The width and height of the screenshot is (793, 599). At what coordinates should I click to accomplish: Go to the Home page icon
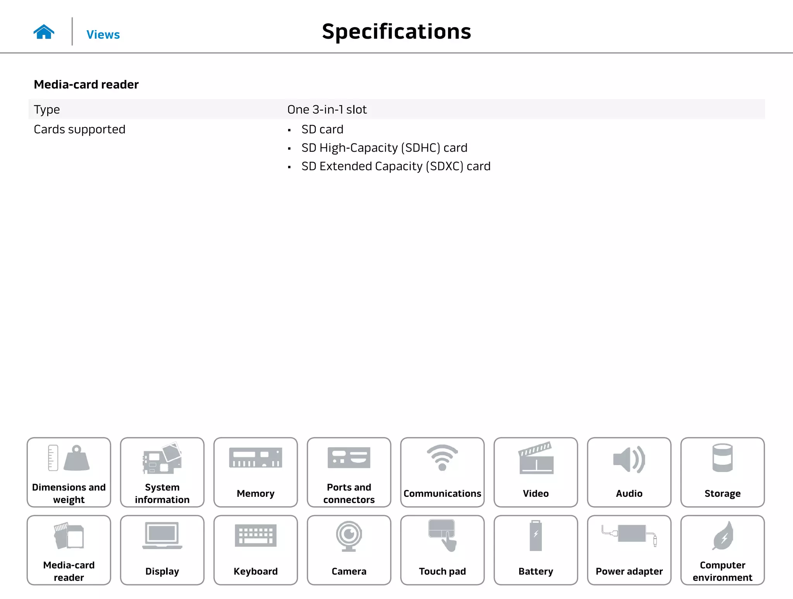(44, 32)
